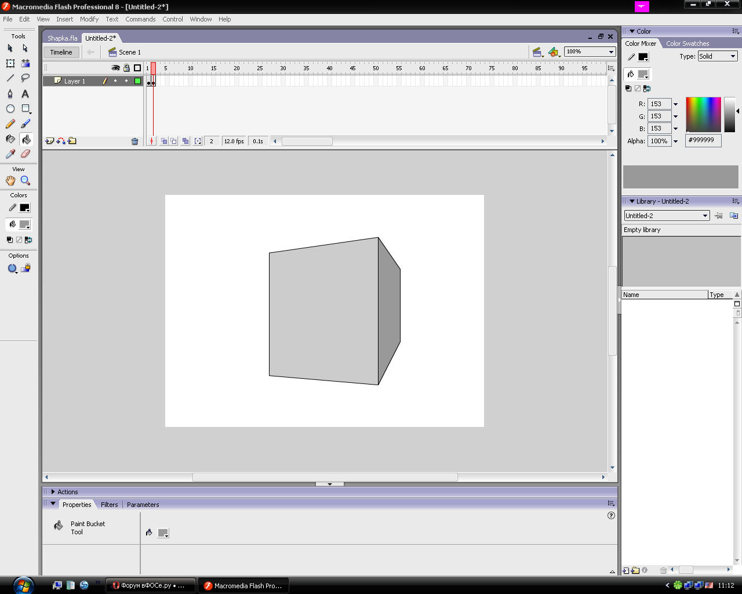This screenshot has width=742, height=594.
Task: Click the color spectrum picker
Action: [x=703, y=114]
